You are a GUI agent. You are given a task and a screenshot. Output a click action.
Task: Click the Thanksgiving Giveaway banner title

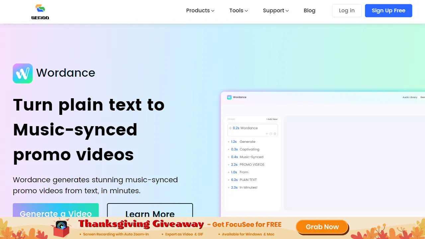pyautogui.click(x=141, y=224)
